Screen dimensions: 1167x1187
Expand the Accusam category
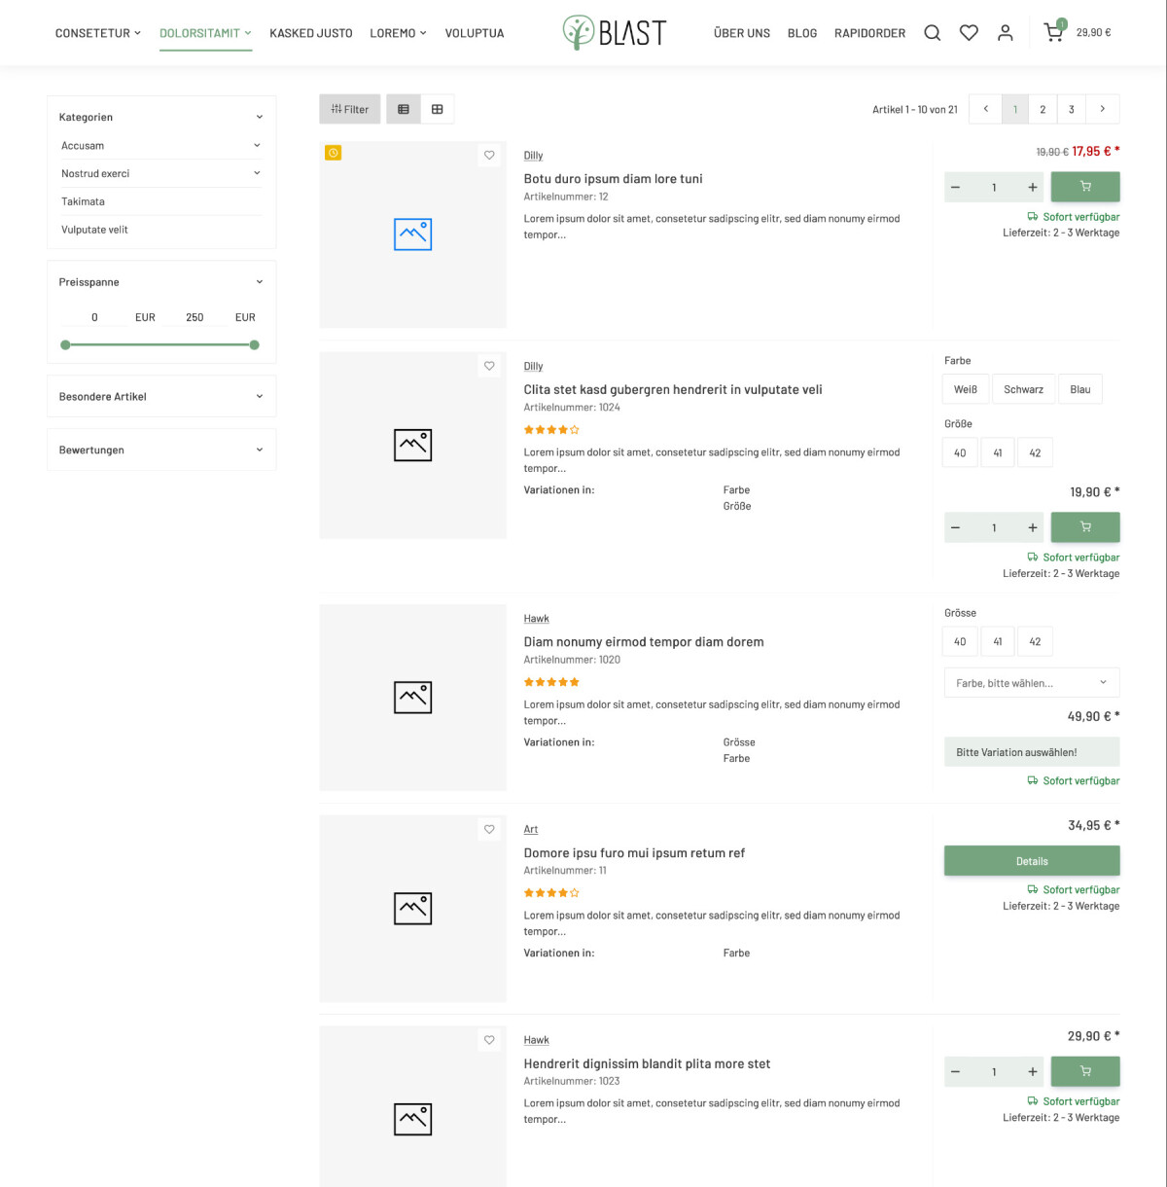click(257, 146)
